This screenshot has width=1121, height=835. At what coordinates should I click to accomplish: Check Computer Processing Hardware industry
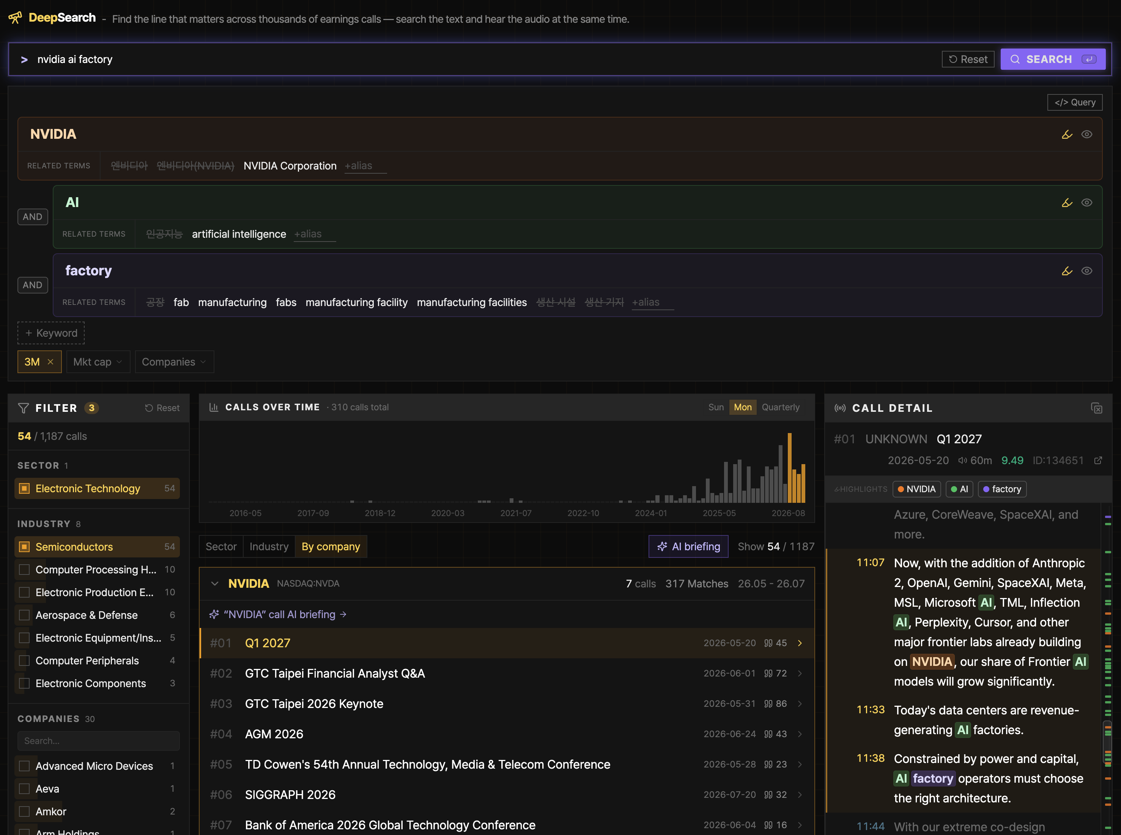click(24, 570)
